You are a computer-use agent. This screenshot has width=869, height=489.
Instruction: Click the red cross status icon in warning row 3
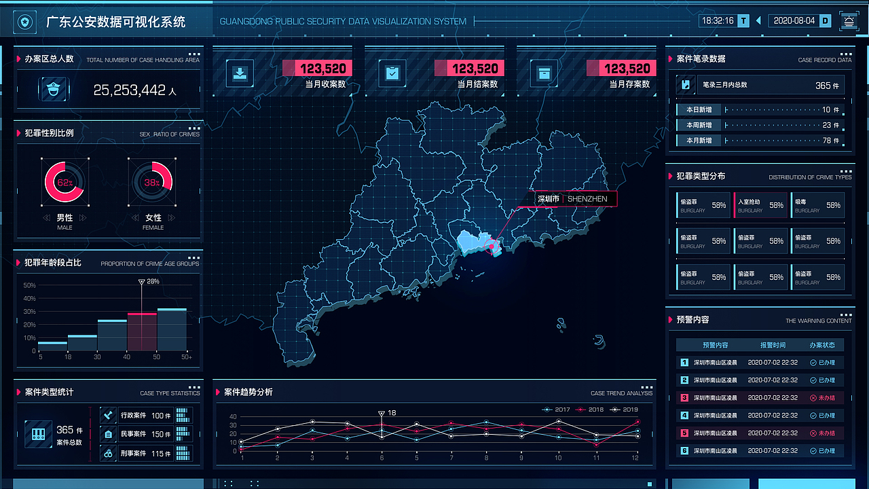(813, 398)
